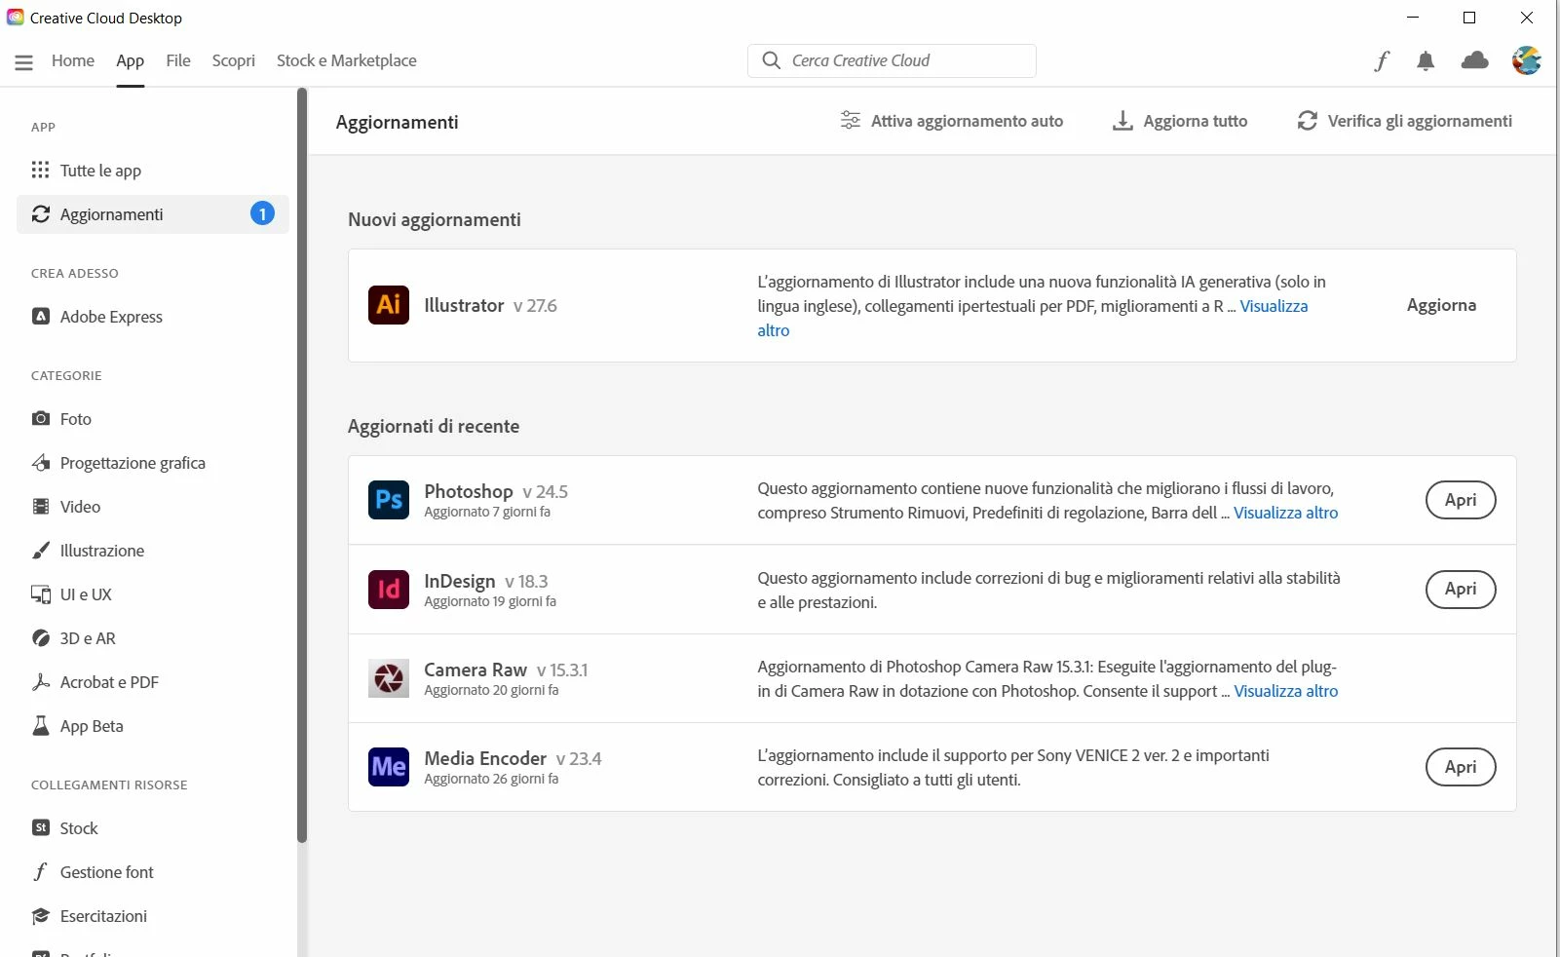
Task: Click the InDesign app icon
Action: pyautogui.click(x=389, y=589)
